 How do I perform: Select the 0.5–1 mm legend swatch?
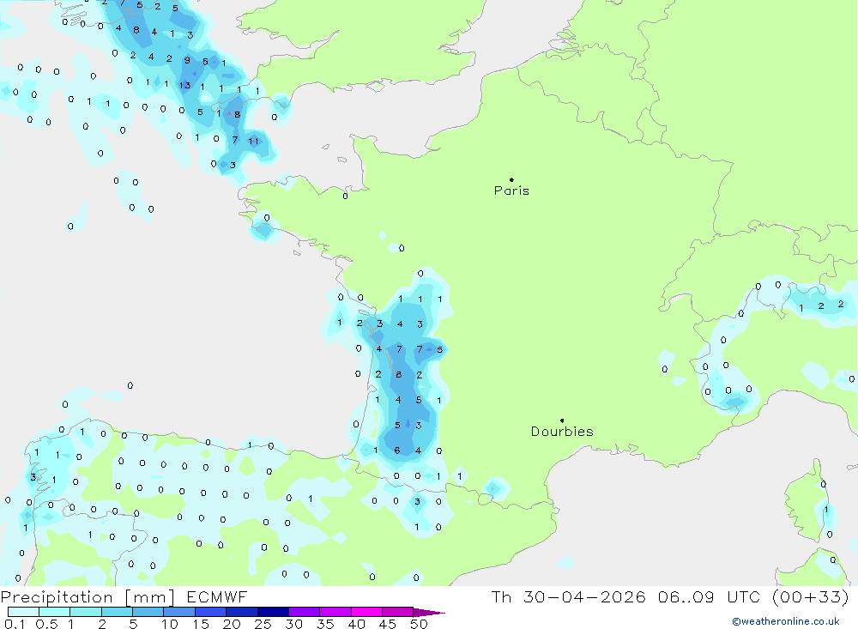(55, 612)
